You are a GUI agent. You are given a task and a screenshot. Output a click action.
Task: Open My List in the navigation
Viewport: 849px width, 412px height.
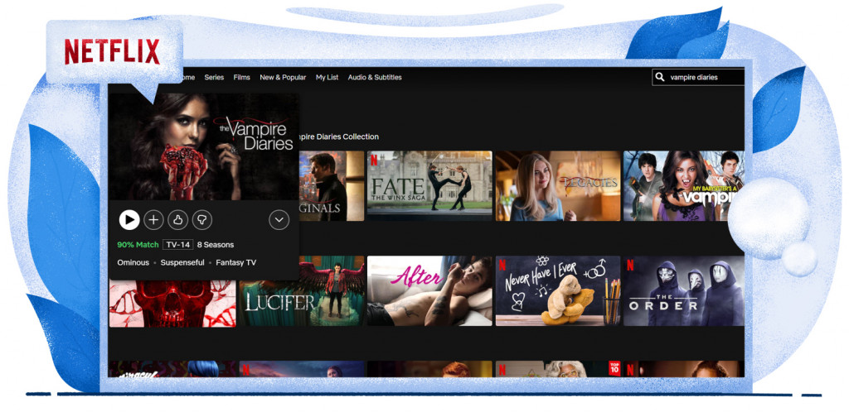[327, 77]
